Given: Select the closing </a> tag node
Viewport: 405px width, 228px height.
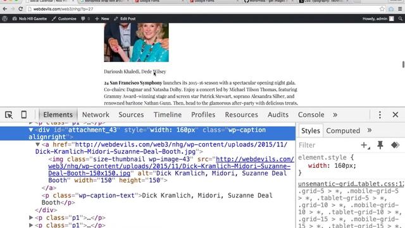Looking at the screenshot, I should tap(49, 188).
